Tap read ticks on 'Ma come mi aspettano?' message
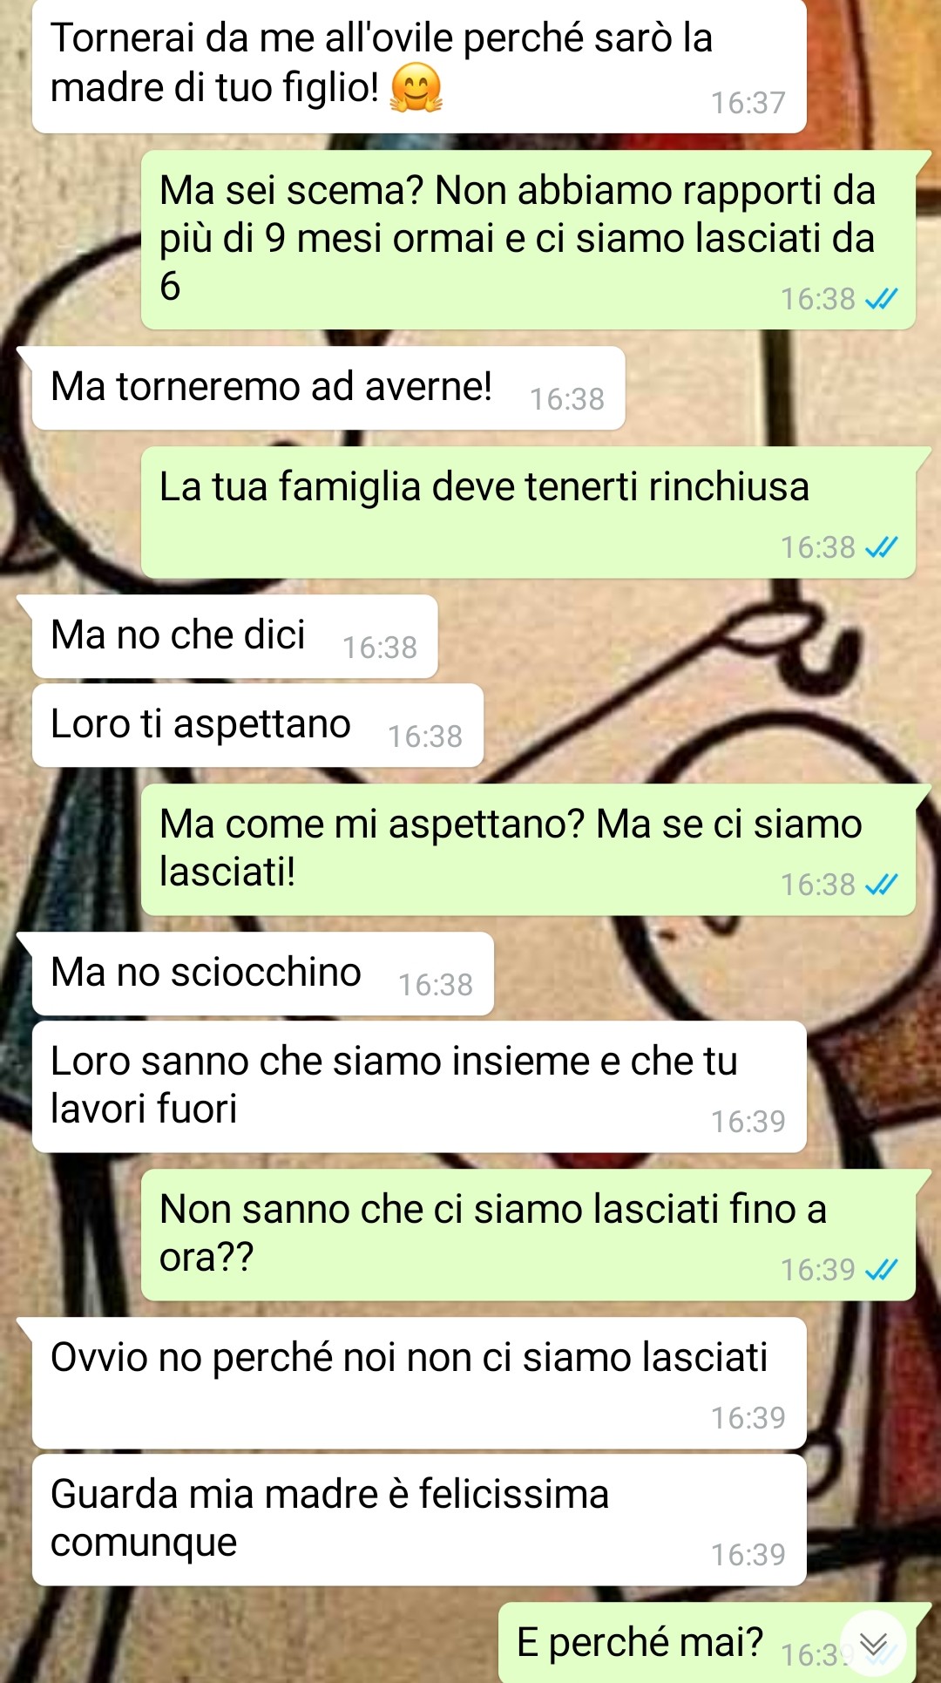Image resolution: width=941 pixels, height=1683 pixels. [x=881, y=885]
